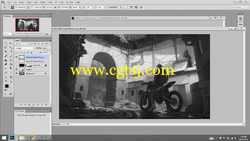Commit the transform with the checkmark
This screenshot has width=250, height=141.
point(141,7)
